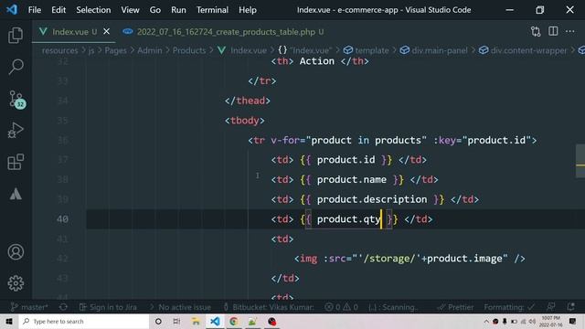The height and width of the screenshot is (329, 585).
Task: Split the editor to the right
Action: tap(553, 31)
